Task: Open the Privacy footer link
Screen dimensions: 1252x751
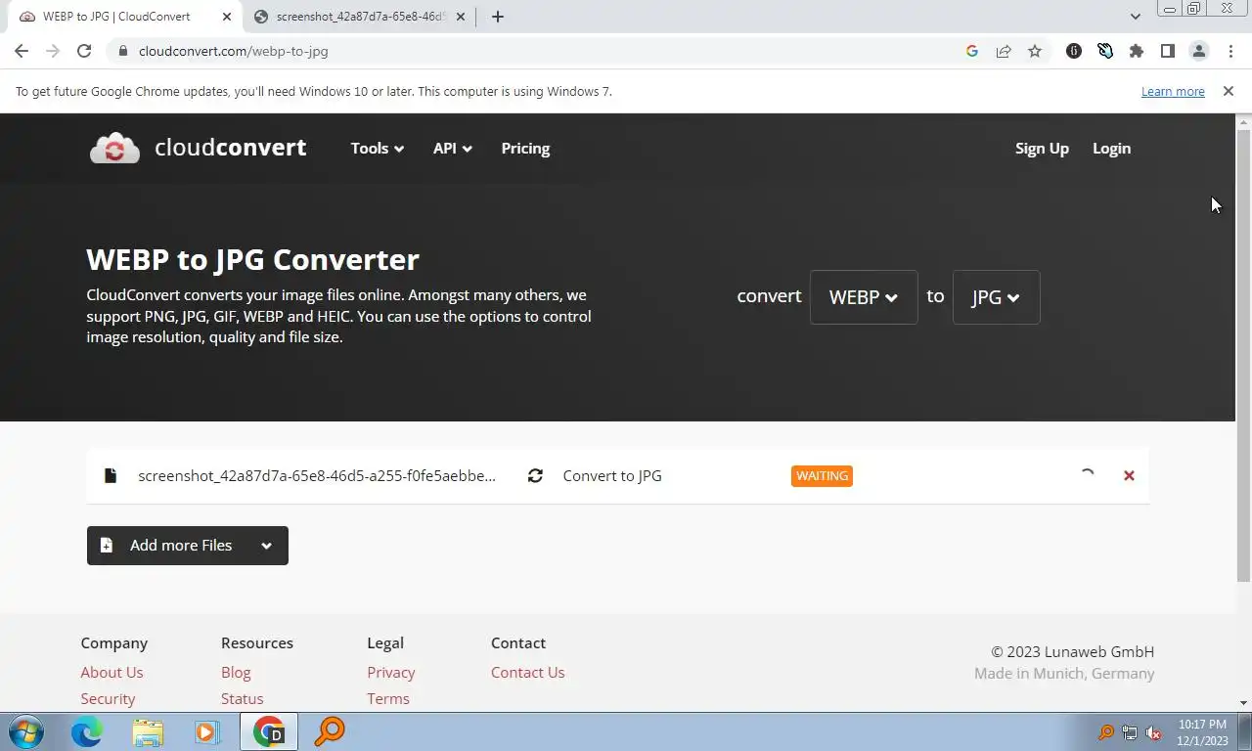Action: pyautogui.click(x=391, y=673)
